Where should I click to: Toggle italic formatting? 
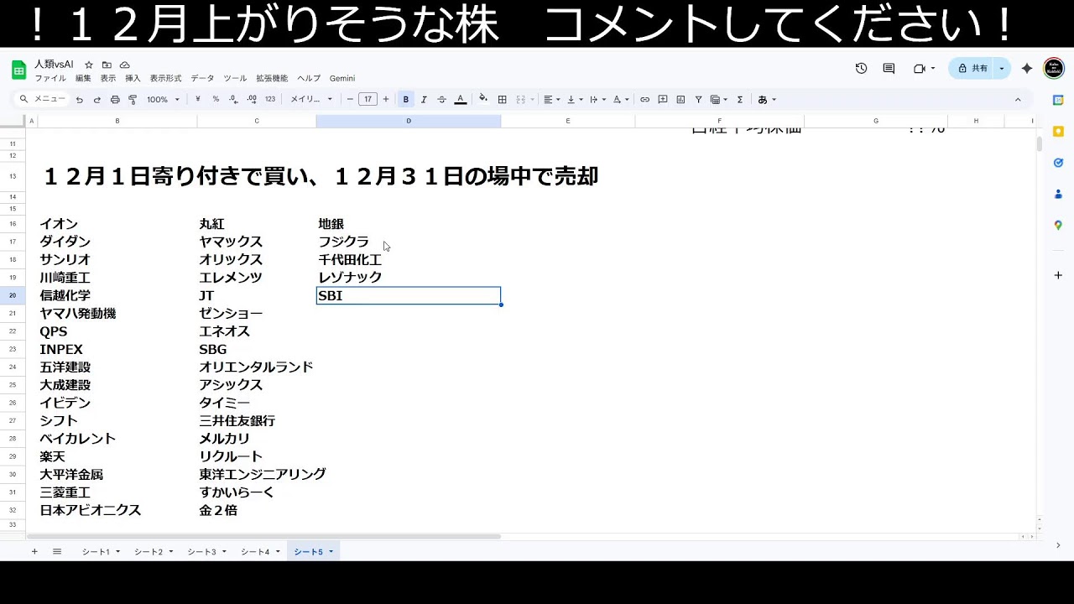(x=424, y=99)
